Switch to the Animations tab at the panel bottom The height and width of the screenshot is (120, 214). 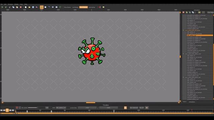[192, 102]
